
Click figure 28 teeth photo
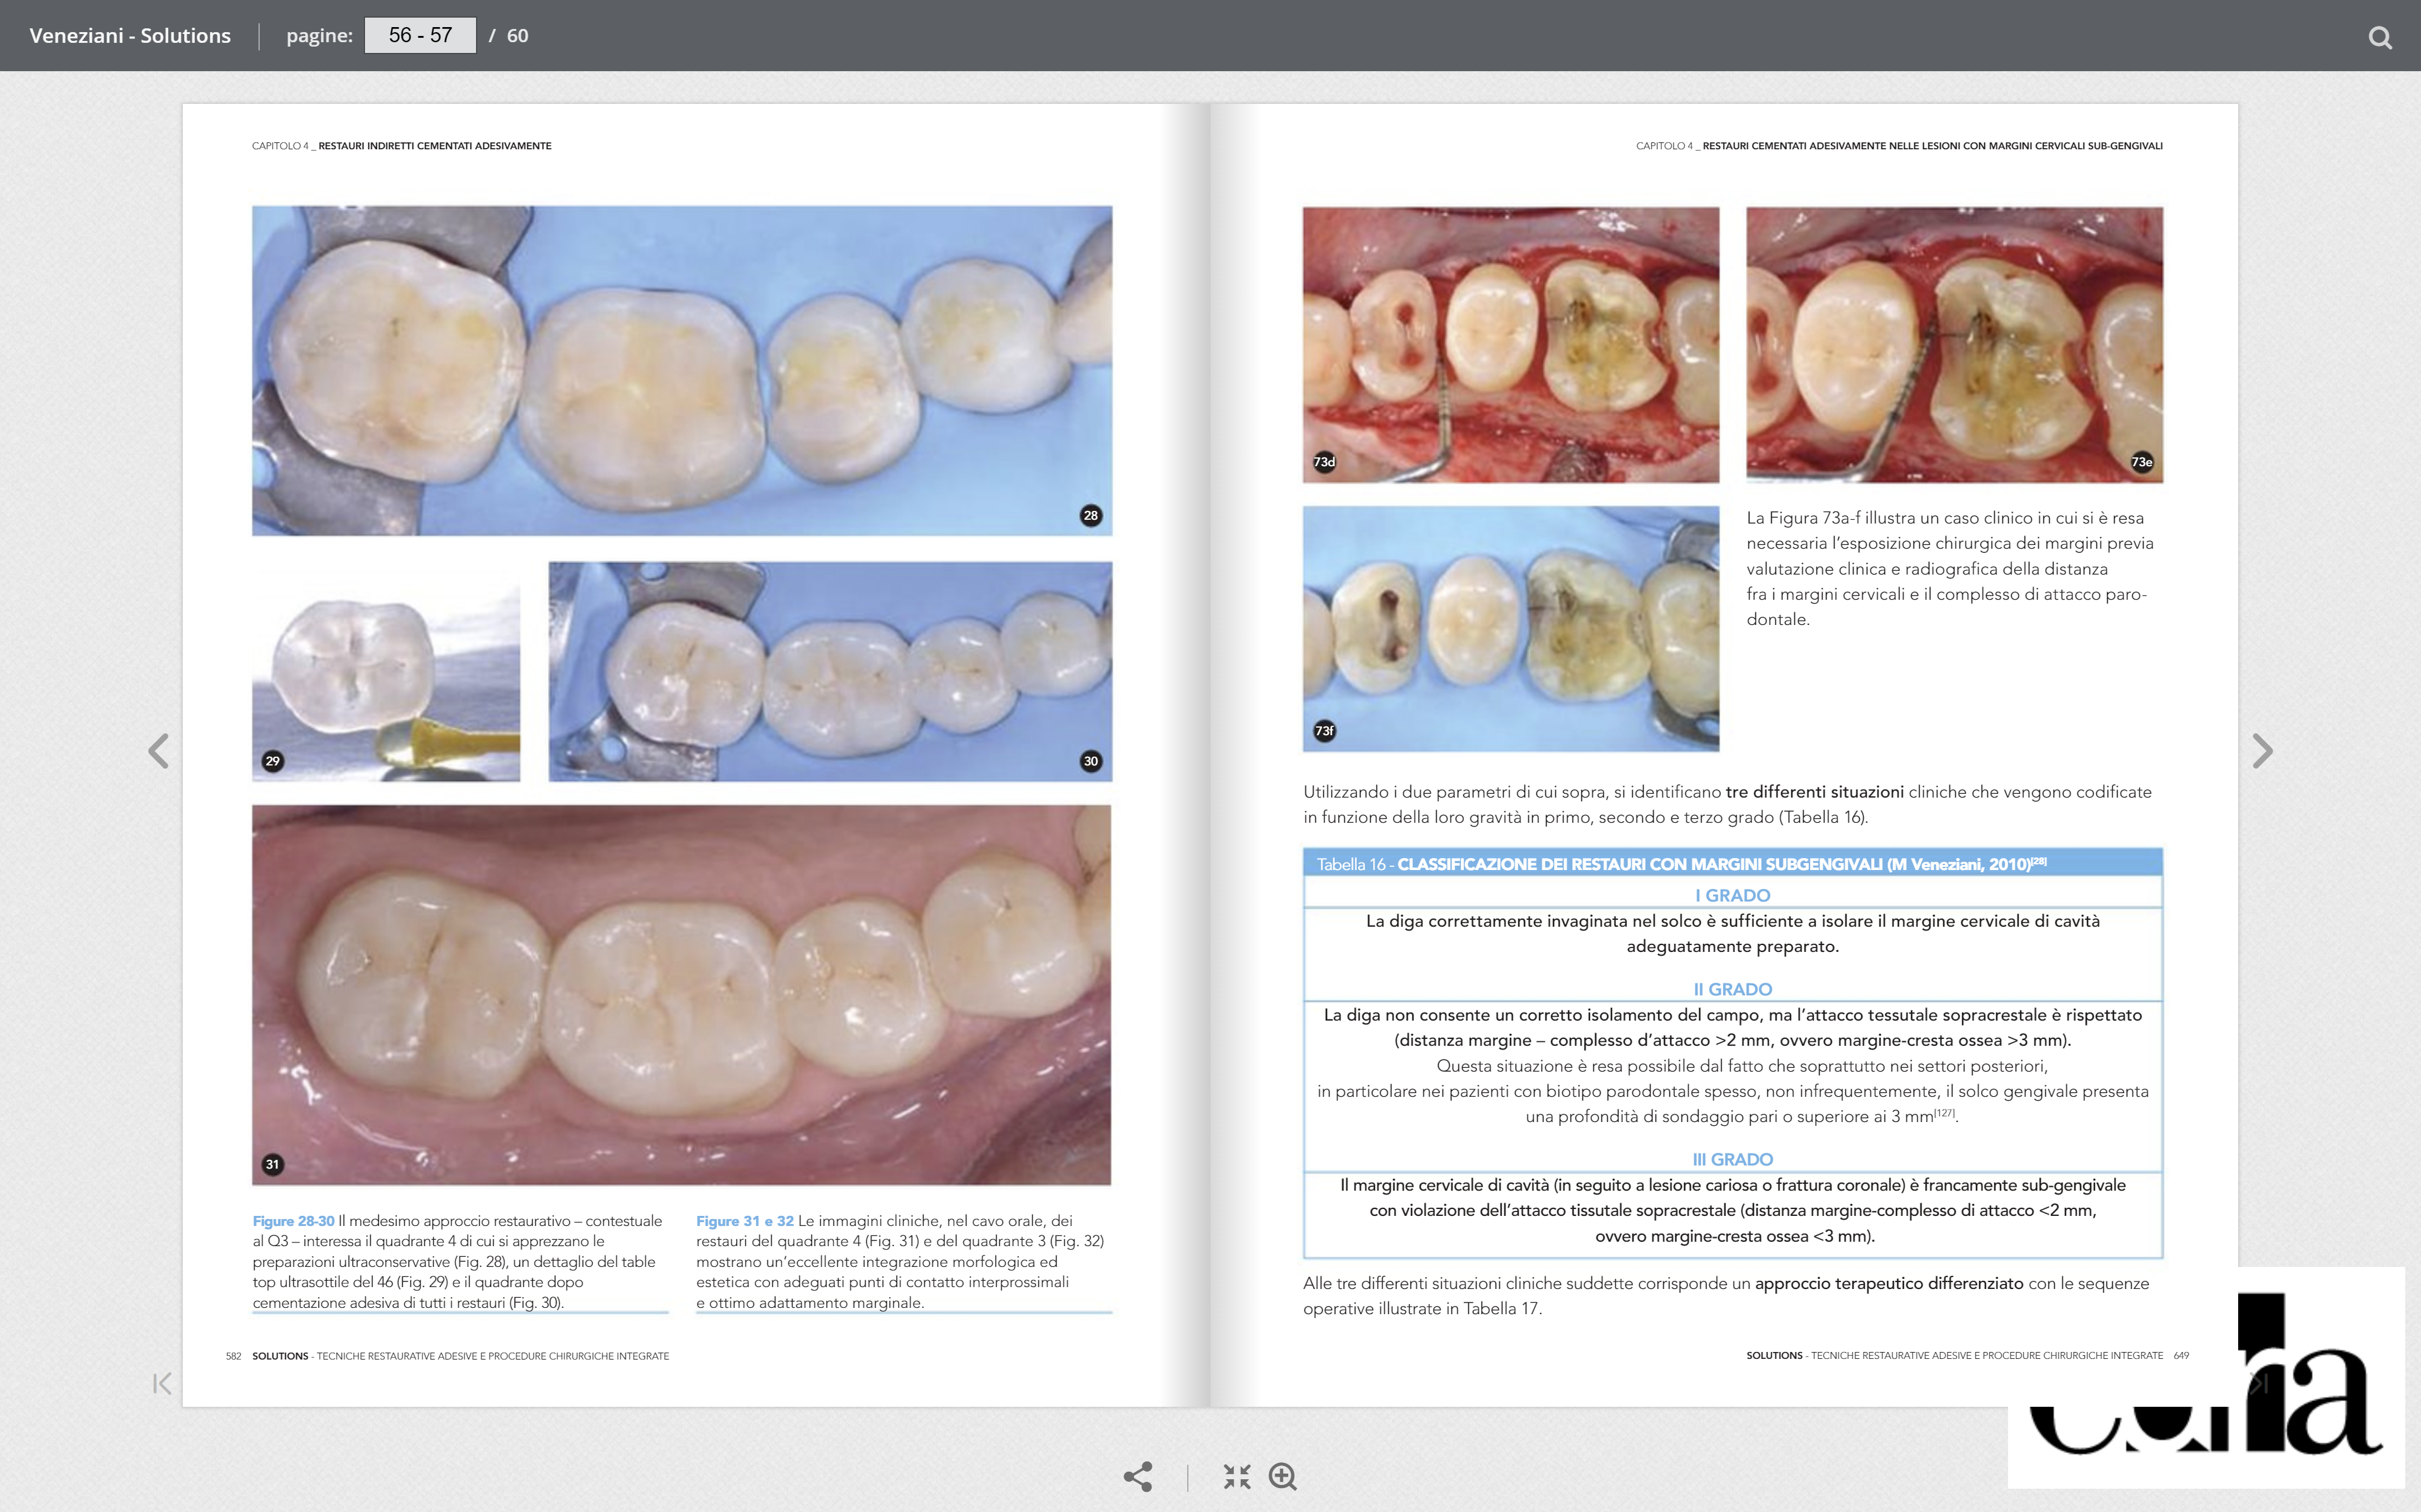point(682,371)
